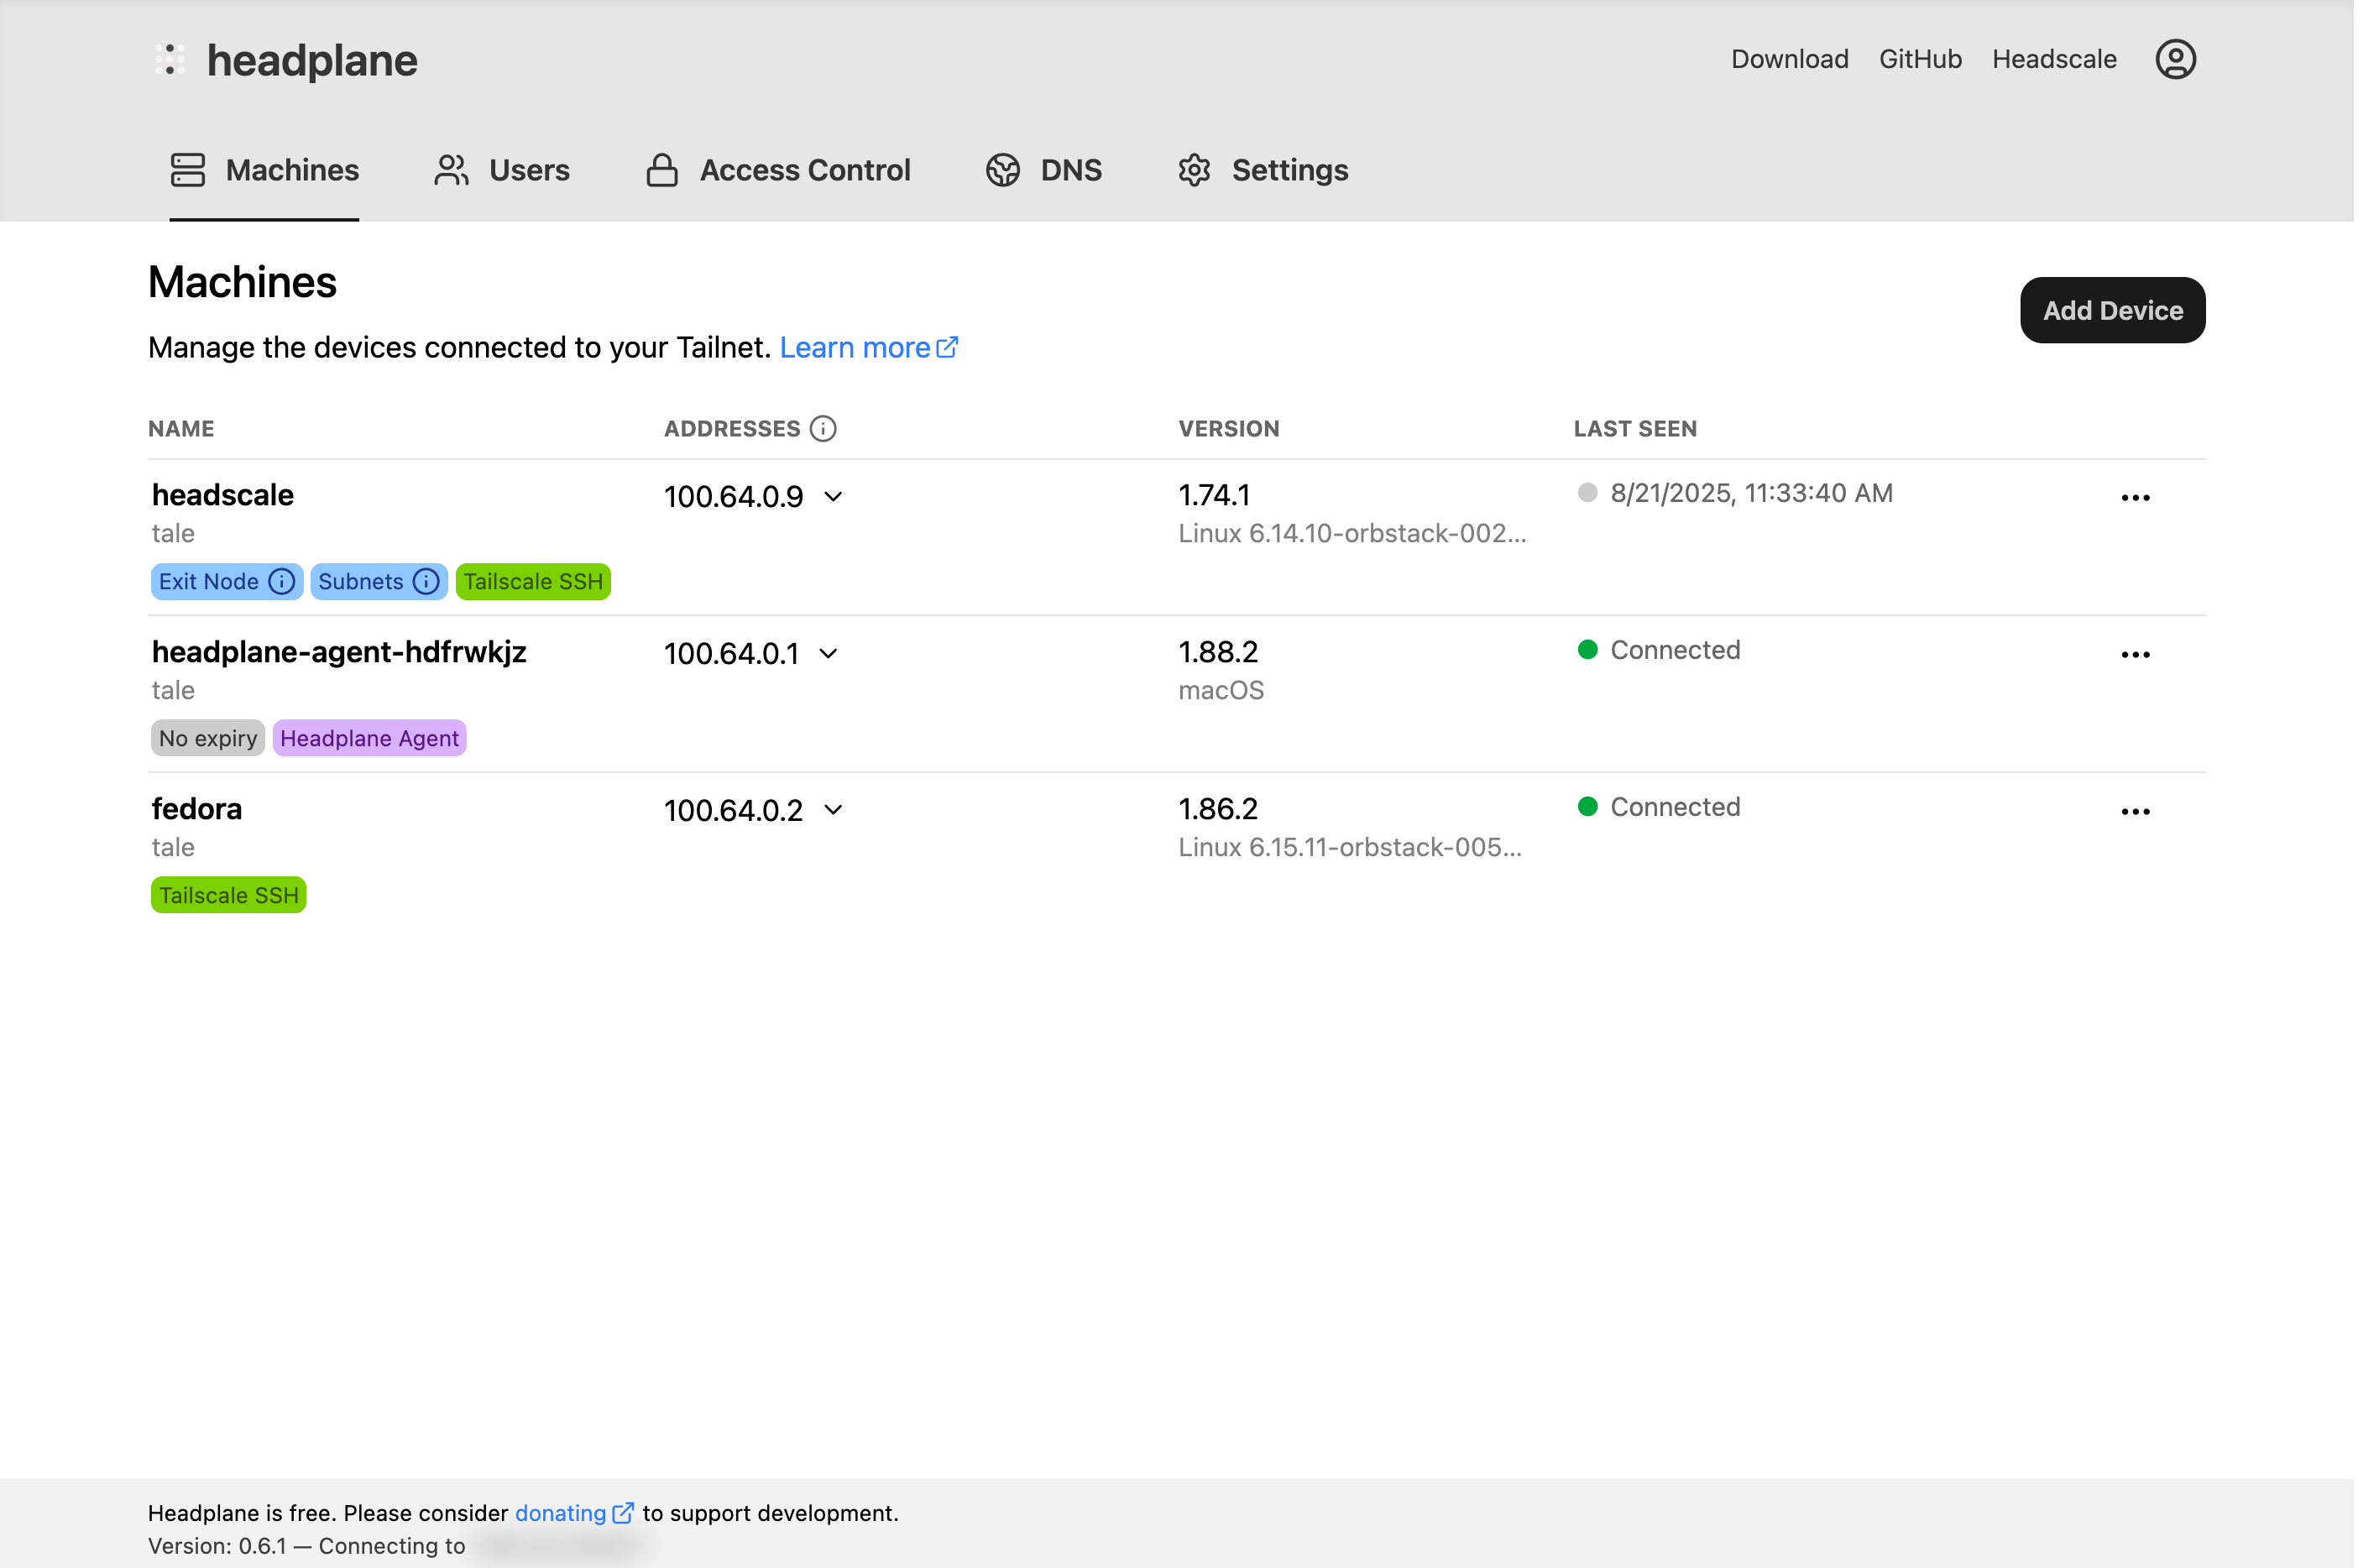Click the headplane logo icon
Screen dimensions: 2379x1568
(170, 60)
